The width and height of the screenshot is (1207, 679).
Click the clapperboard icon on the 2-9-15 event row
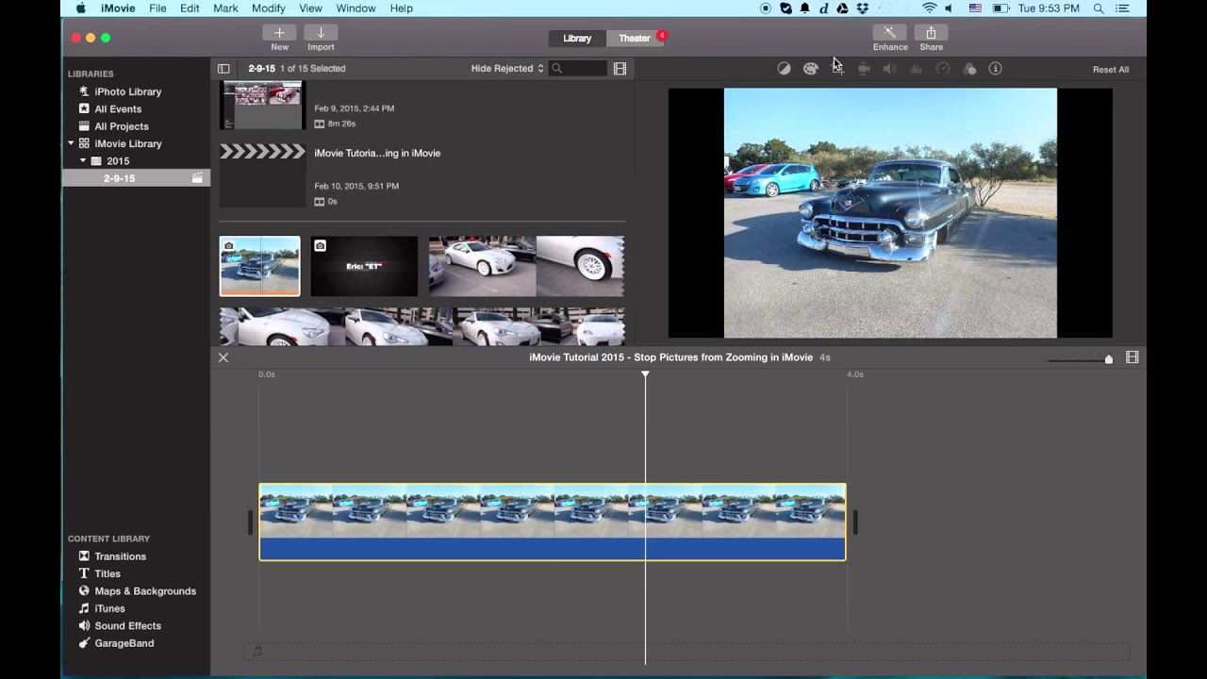[197, 178]
